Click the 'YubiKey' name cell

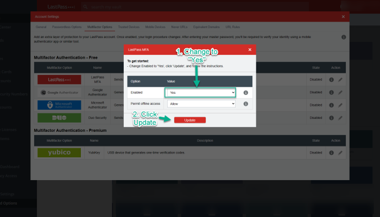(94, 152)
